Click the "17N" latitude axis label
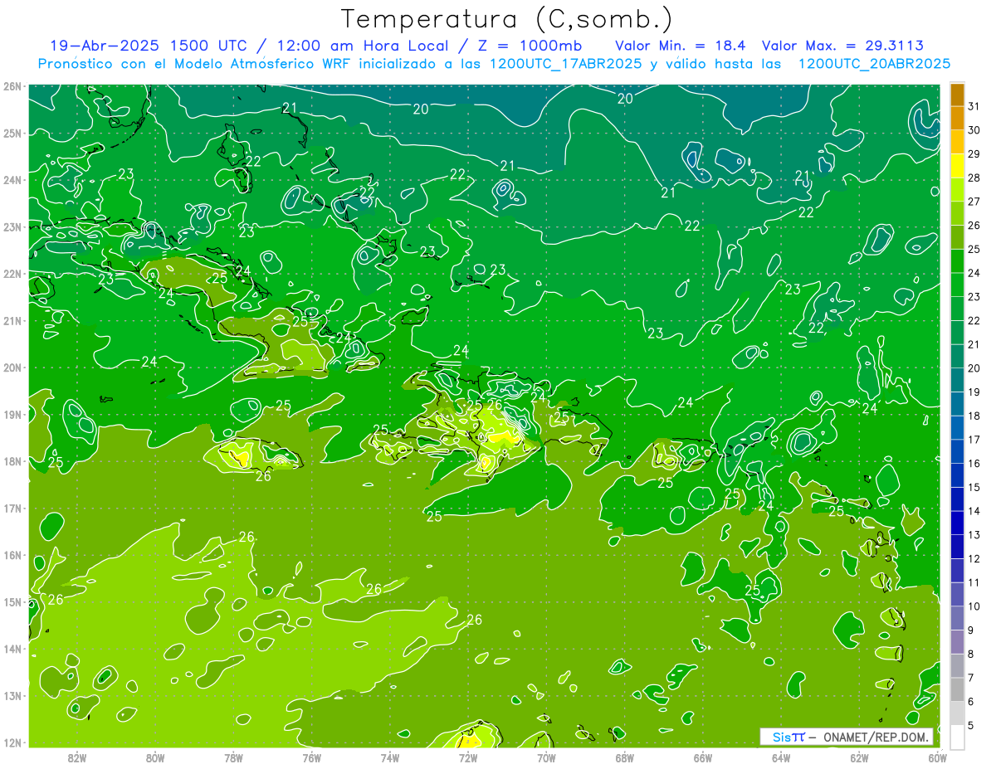 click(x=12, y=509)
